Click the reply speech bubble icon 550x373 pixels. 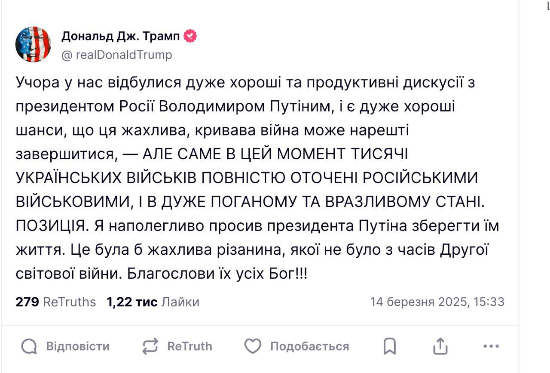pyautogui.click(x=29, y=346)
